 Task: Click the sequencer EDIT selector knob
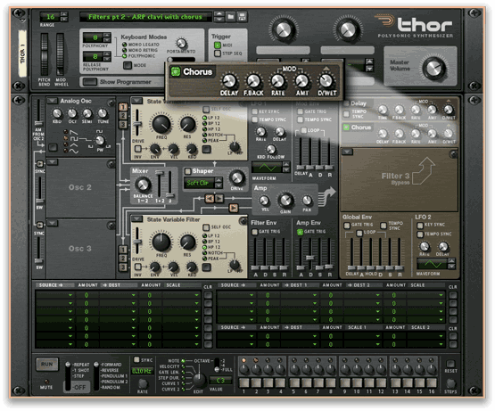click(x=199, y=381)
